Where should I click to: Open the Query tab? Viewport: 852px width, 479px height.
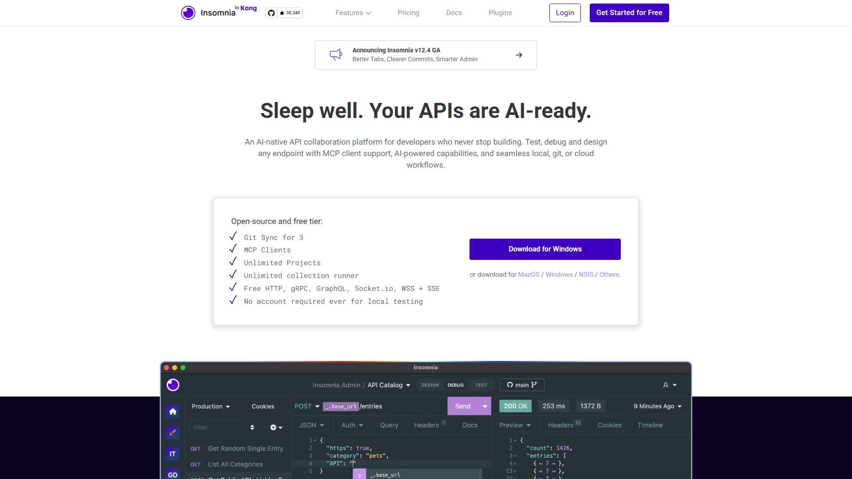(x=389, y=425)
